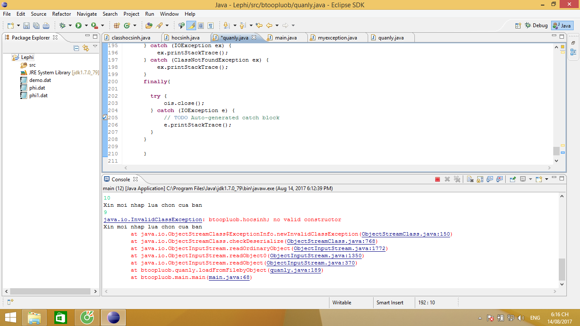This screenshot has width=580, height=326.
Task: Click the console vertical scrollbar thumb
Action: tap(562, 269)
